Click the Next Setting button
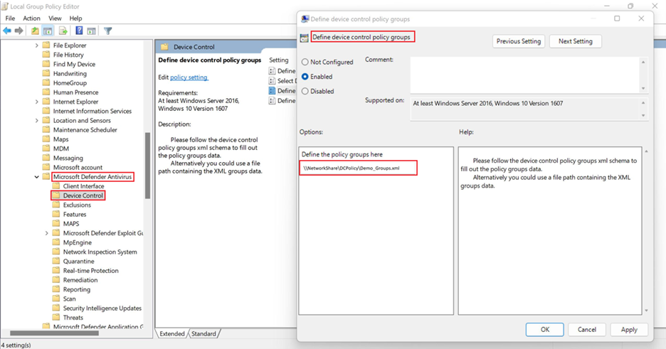The width and height of the screenshot is (666, 349). pos(575,41)
